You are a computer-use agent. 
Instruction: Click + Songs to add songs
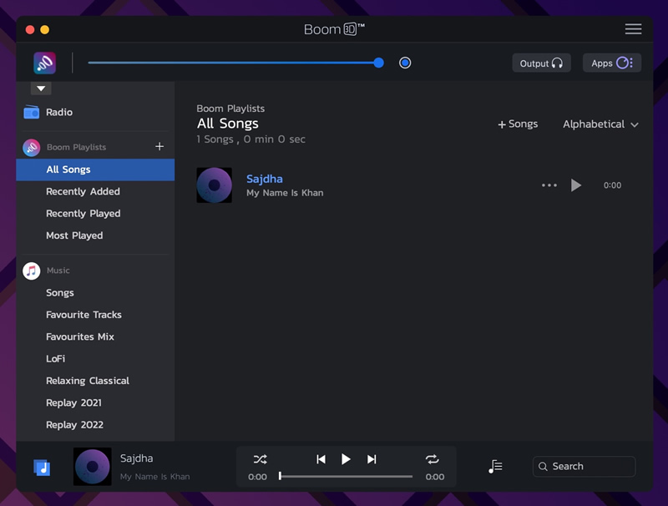pos(518,124)
